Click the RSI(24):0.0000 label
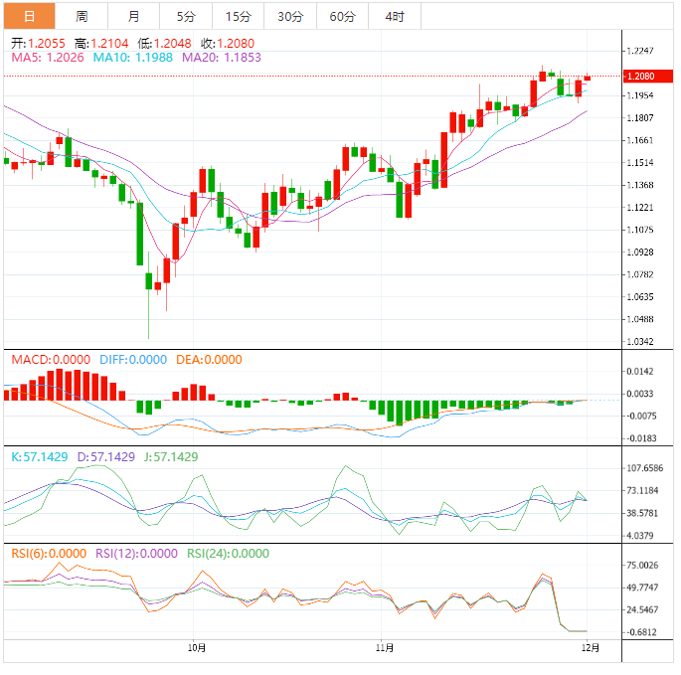This screenshot has height=675, width=681. [228, 554]
